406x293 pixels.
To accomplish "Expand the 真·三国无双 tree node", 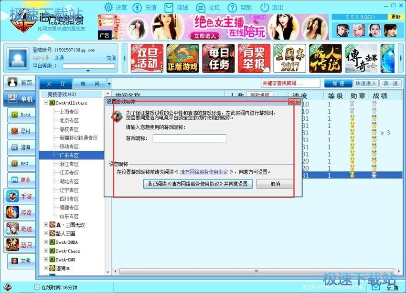I will [46, 224].
